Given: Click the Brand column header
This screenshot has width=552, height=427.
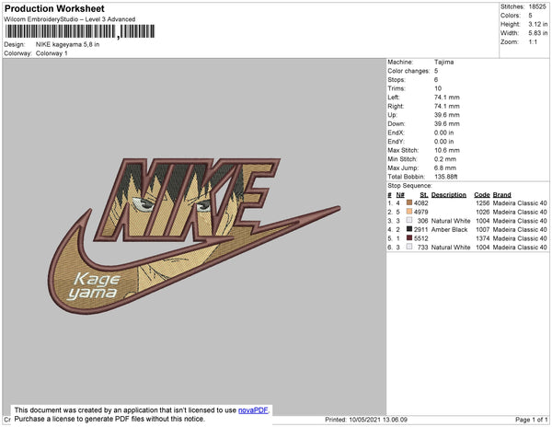Looking at the screenshot, I should tap(501, 195).
